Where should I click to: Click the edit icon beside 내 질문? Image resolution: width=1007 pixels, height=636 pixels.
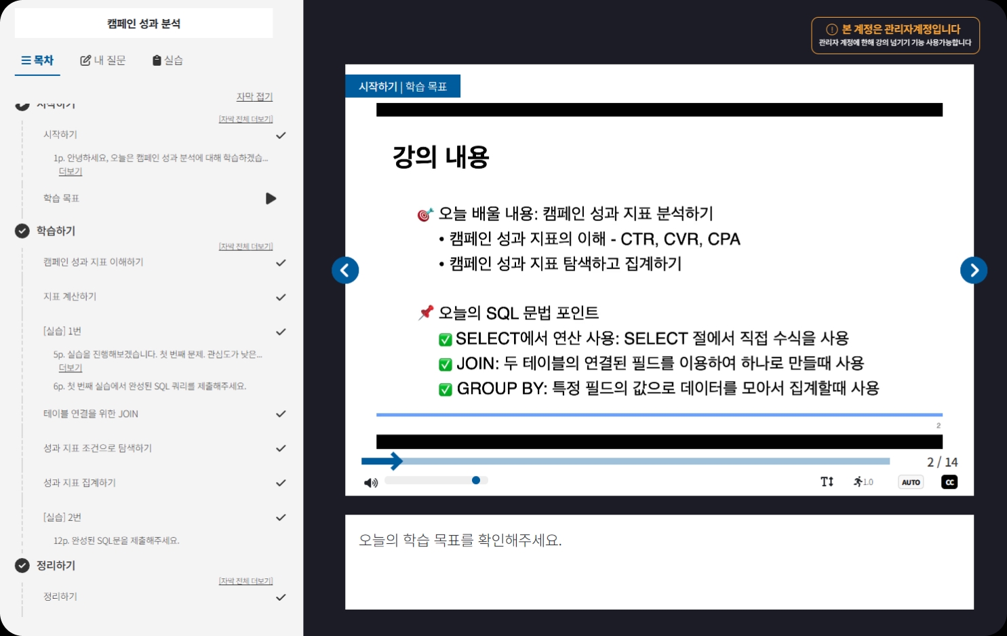point(85,60)
